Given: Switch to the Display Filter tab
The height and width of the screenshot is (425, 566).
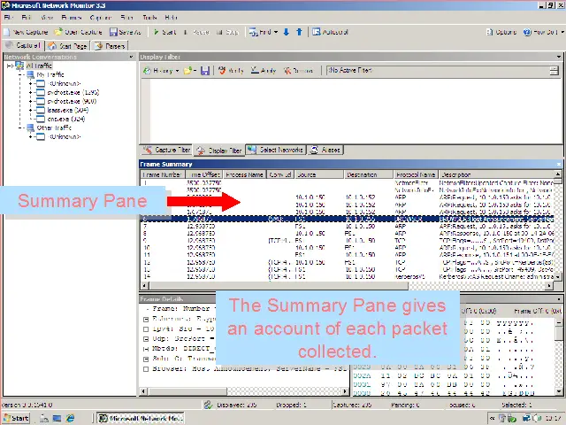Looking at the screenshot, I should [219, 151].
